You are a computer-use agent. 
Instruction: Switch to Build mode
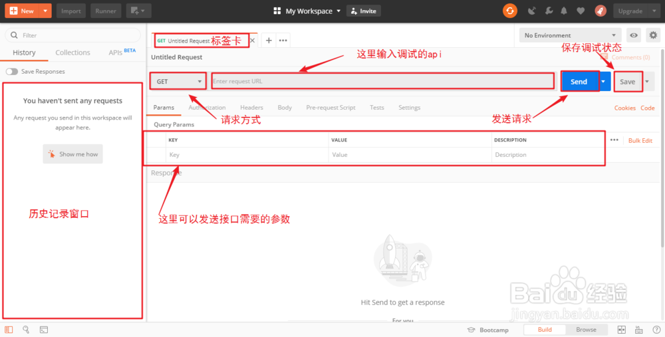click(545, 330)
